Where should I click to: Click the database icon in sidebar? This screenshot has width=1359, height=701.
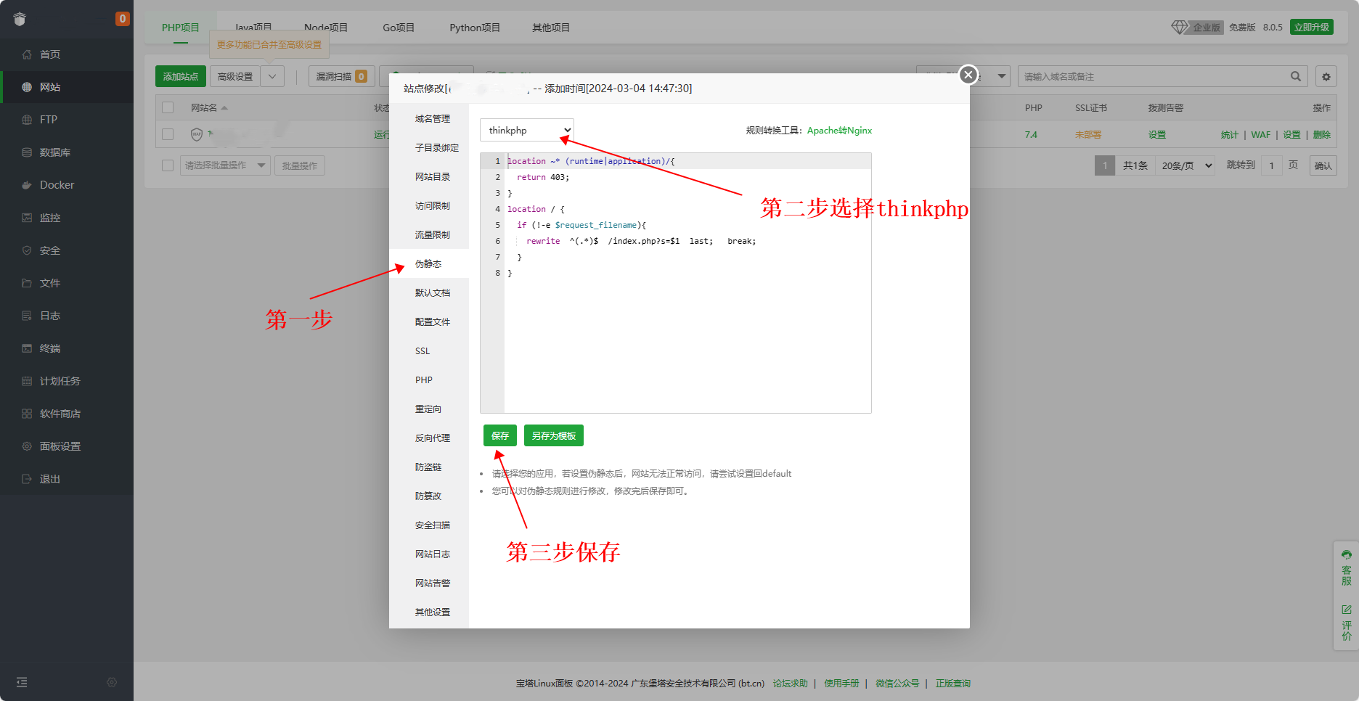click(27, 152)
